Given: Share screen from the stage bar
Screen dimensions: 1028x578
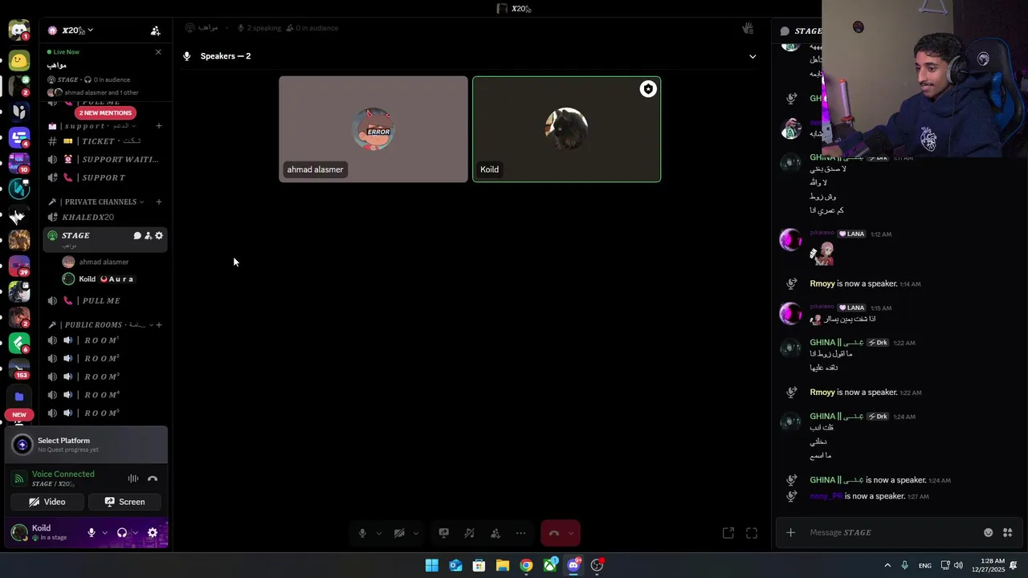Looking at the screenshot, I should coord(443,533).
